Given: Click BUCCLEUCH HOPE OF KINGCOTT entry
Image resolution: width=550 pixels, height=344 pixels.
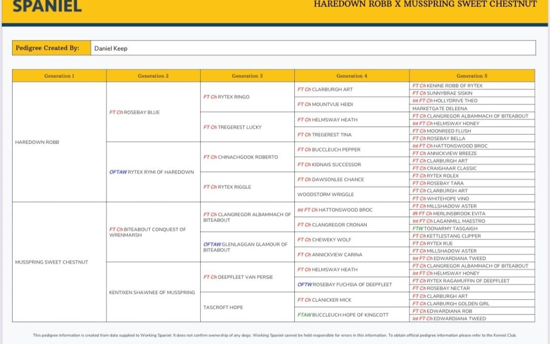Looking at the screenshot, I should (343, 315).
